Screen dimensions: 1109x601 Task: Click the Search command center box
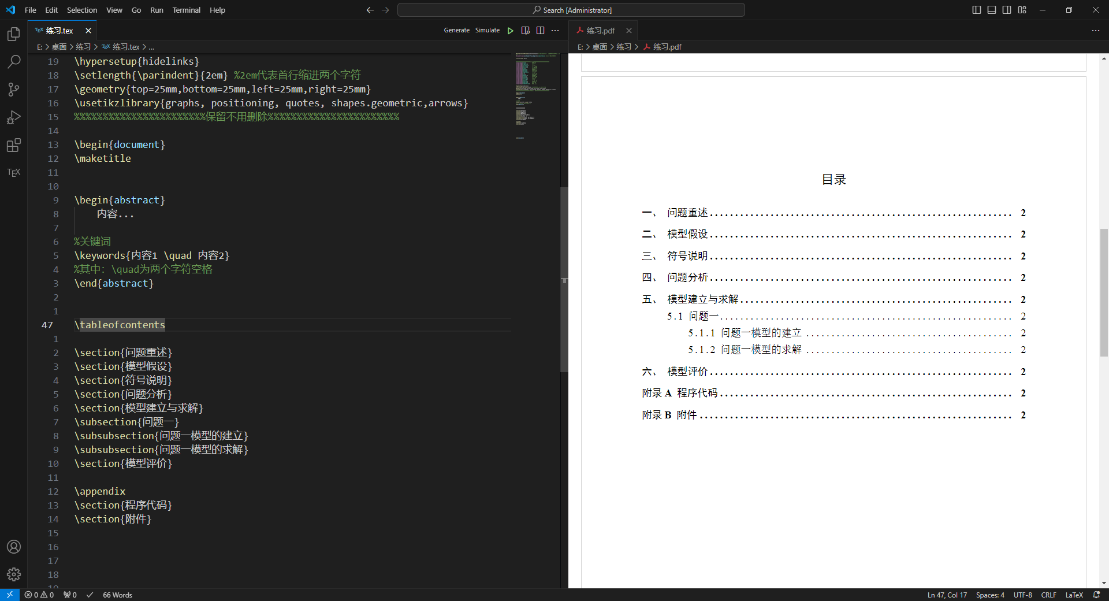(571, 10)
